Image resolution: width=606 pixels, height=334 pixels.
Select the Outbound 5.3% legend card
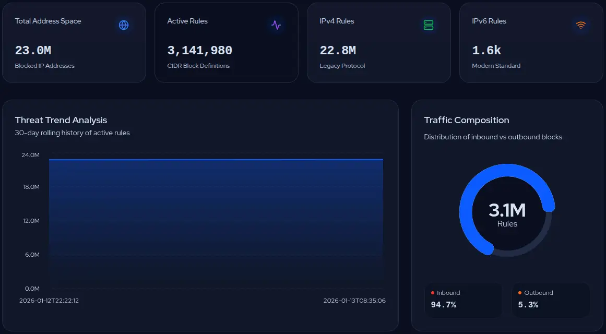point(551,300)
